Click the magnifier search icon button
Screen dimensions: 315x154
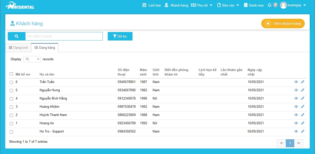click(x=16, y=36)
